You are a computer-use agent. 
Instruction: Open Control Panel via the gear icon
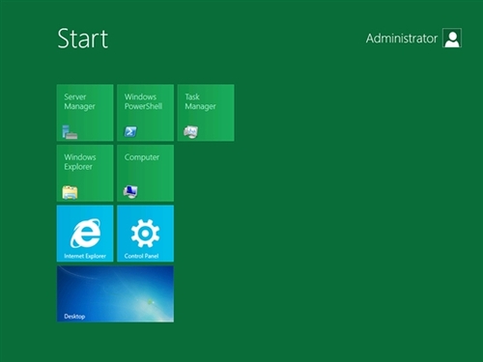145,233
